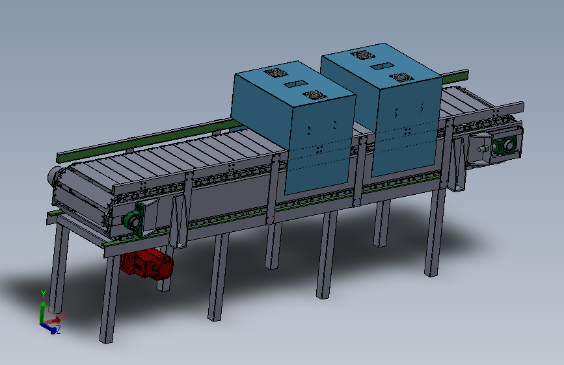The height and width of the screenshot is (365, 564).
Task: Pick the green bearing housing at the far end
Action: 505,145
